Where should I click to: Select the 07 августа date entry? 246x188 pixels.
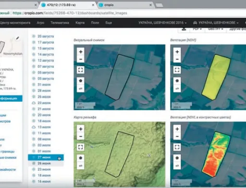click(46, 67)
